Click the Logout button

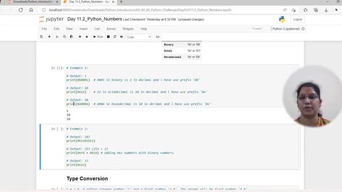pos(298,19)
